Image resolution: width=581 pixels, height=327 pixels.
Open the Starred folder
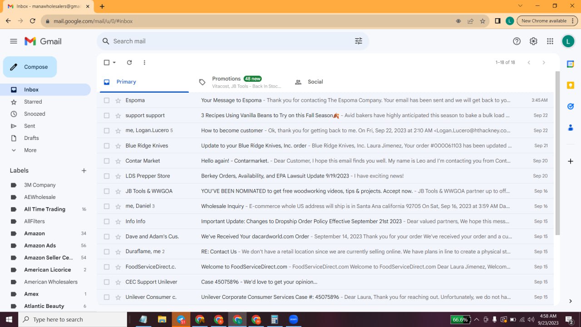click(45, 102)
